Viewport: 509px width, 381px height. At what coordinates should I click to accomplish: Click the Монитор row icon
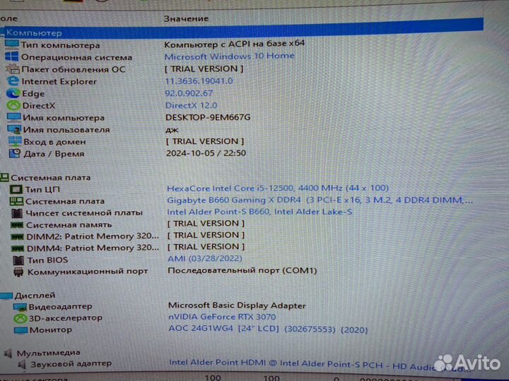(x=19, y=329)
